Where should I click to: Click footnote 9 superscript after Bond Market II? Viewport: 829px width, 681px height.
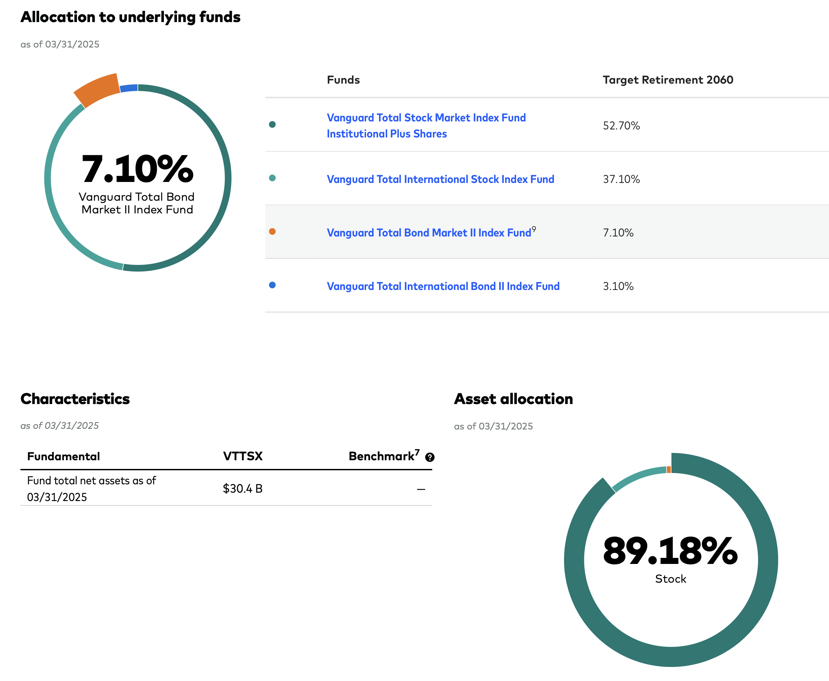click(x=534, y=229)
